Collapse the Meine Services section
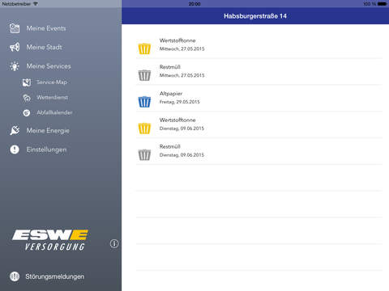 click(x=49, y=66)
